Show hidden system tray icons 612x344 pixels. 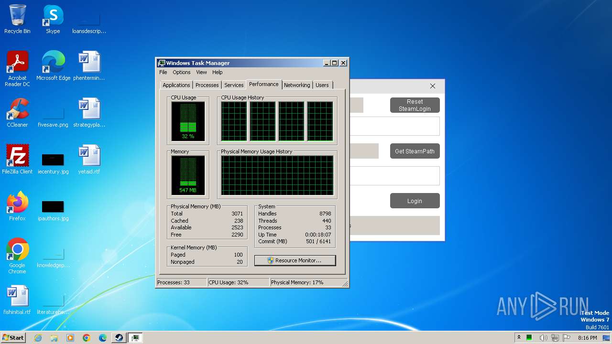(519, 337)
